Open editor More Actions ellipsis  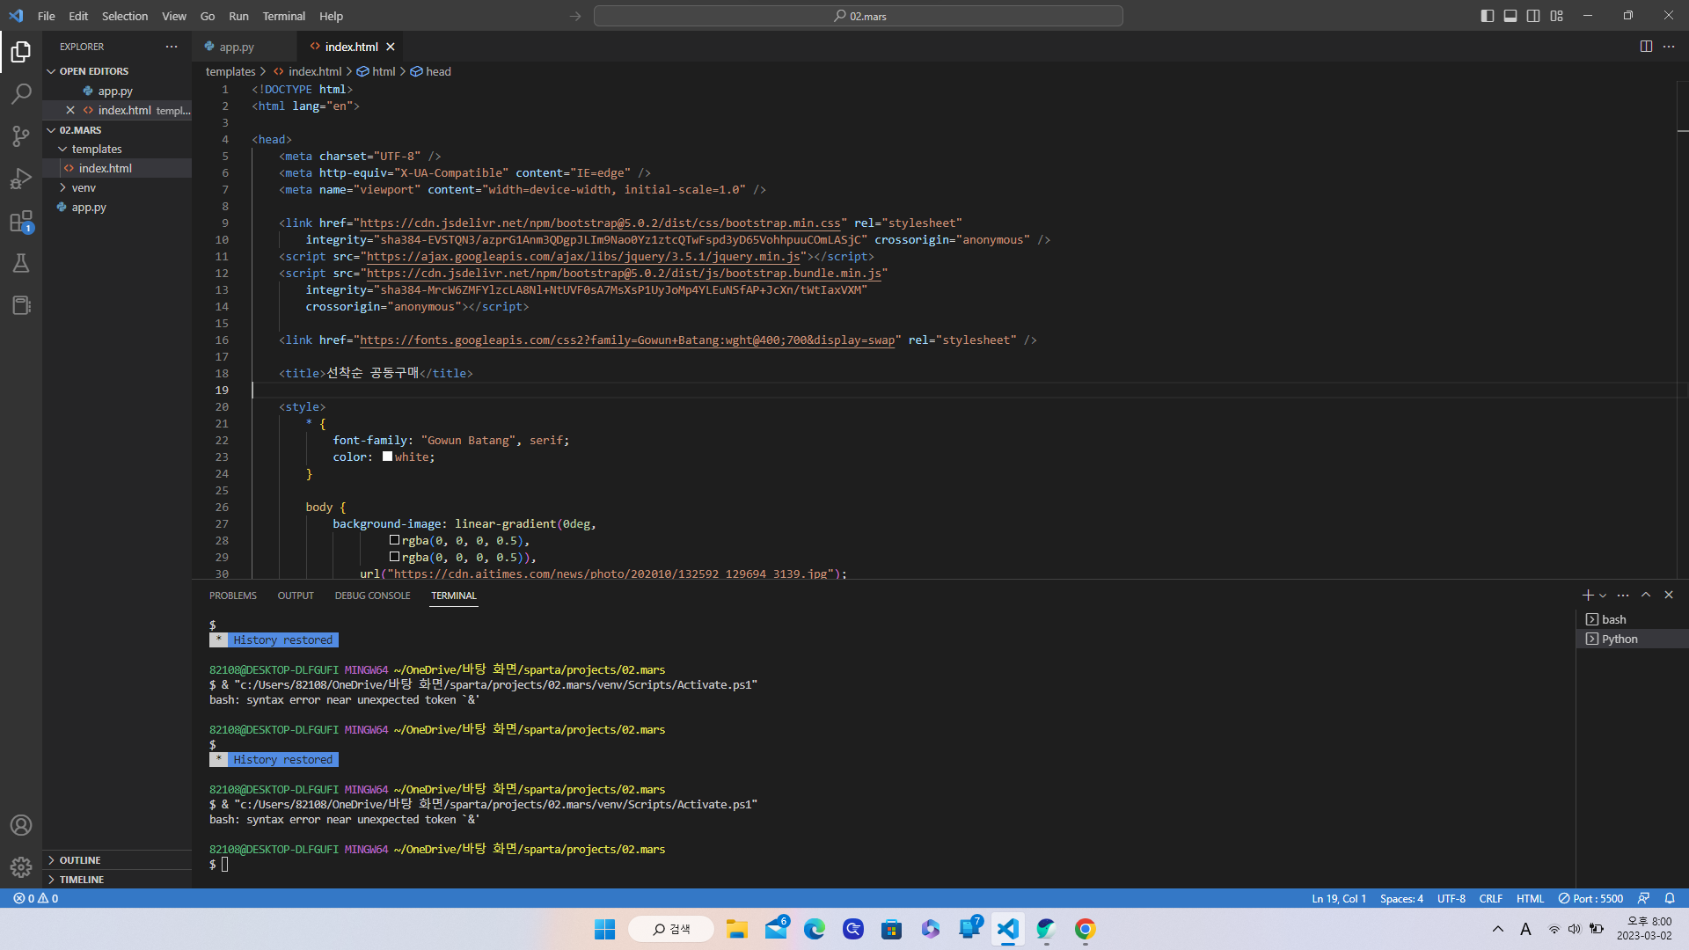(1669, 47)
